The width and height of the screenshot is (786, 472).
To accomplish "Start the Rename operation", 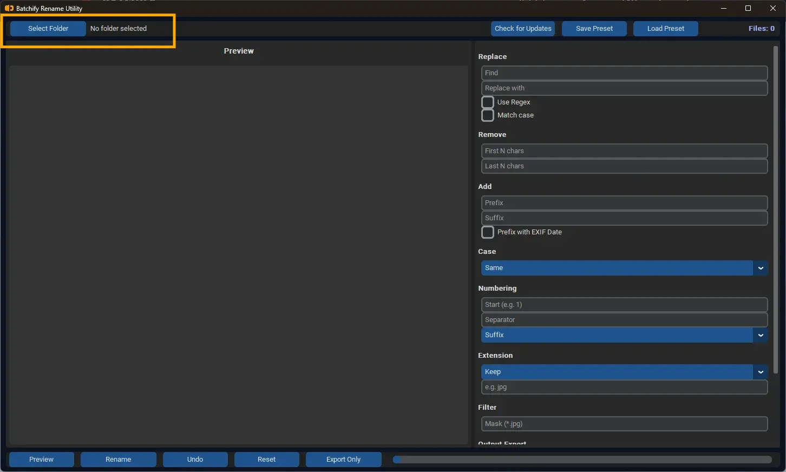I will coord(118,459).
